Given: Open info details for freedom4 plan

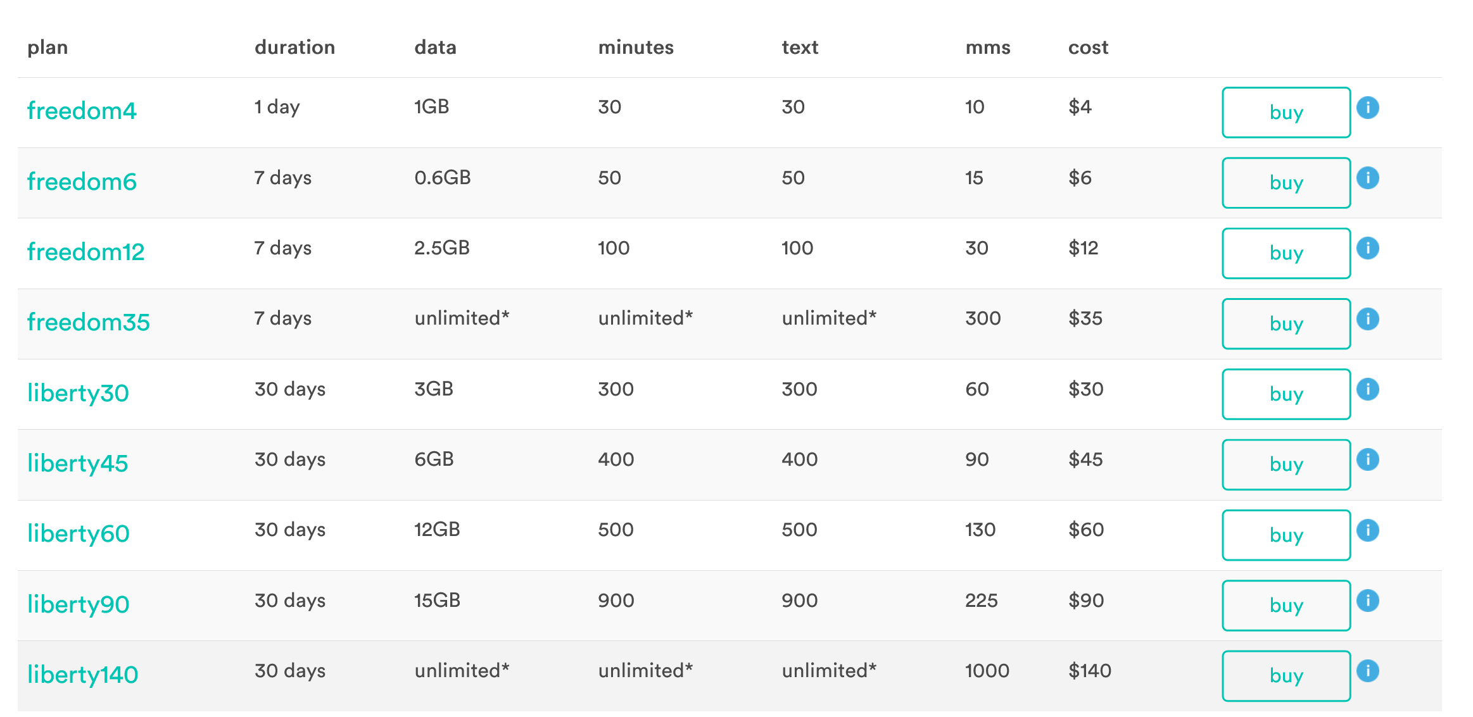Looking at the screenshot, I should click(x=1369, y=108).
